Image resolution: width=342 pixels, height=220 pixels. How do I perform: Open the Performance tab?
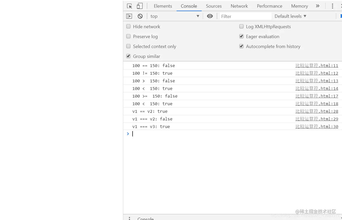click(x=269, y=6)
